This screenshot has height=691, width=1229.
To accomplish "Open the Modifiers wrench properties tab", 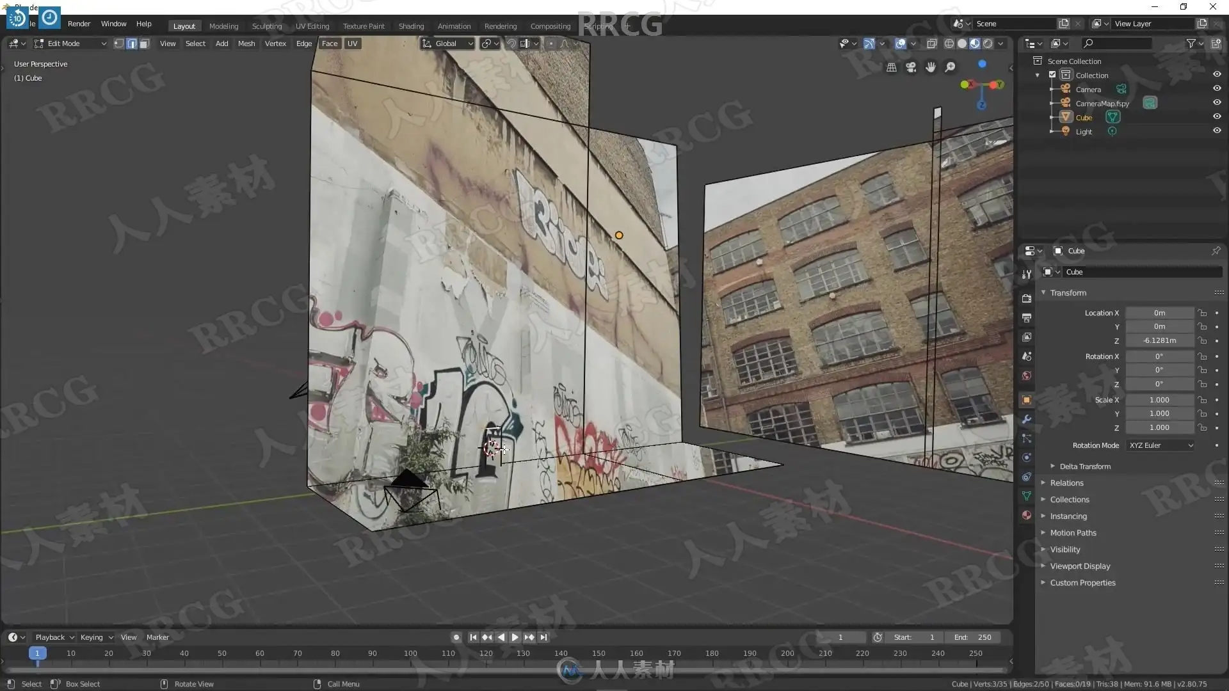I will tap(1027, 419).
